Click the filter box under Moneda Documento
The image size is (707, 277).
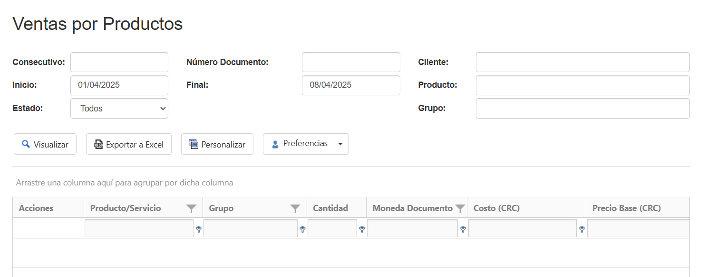click(412, 229)
